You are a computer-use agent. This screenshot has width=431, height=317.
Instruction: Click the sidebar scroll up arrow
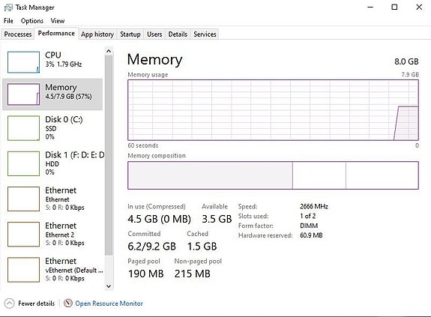tap(109, 51)
